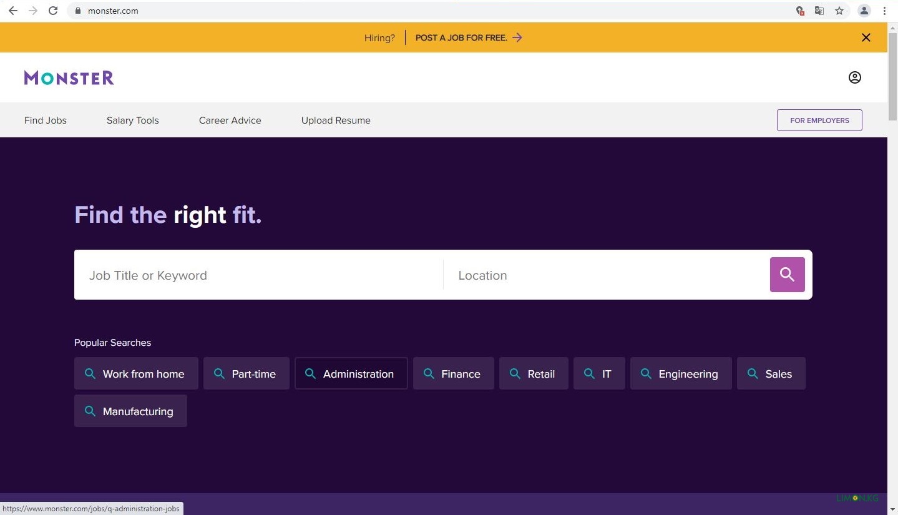898x515 pixels.
Task: Click magnifier icon on IT chip
Action: click(x=589, y=373)
